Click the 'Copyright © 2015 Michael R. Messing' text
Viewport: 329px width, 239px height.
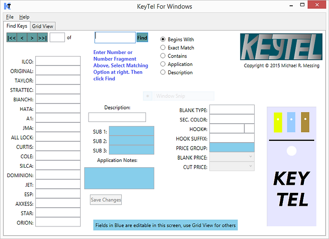coord(282,65)
